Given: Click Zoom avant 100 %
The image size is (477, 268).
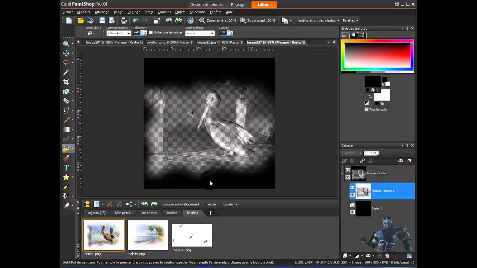Looking at the screenshot, I should 258,20.
